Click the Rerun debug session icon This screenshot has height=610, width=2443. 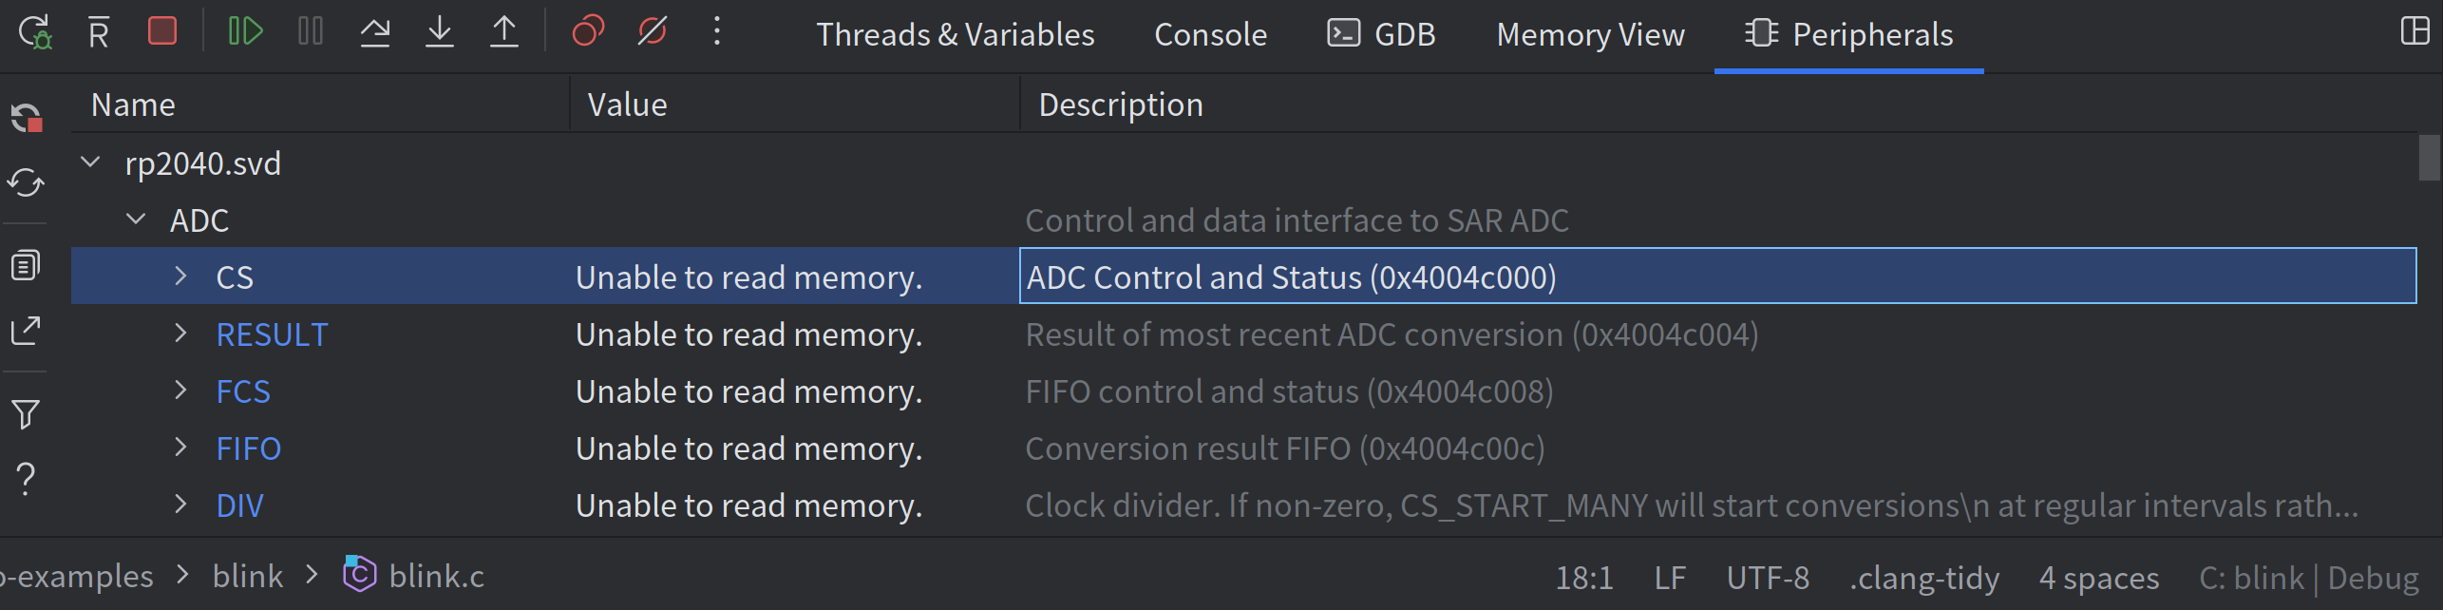point(35,32)
